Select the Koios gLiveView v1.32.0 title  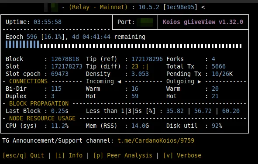[x=203, y=22]
